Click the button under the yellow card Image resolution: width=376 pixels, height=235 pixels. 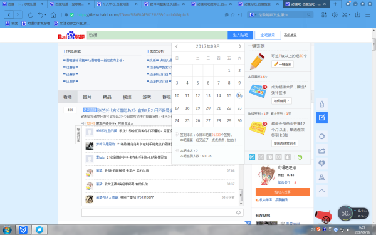click(x=285, y=144)
